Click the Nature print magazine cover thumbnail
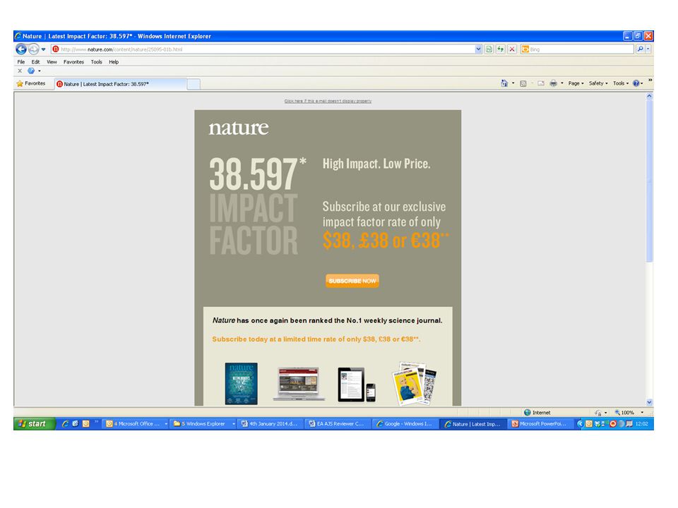The height and width of the screenshot is (508, 678). pyautogui.click(x=242, y=384)
